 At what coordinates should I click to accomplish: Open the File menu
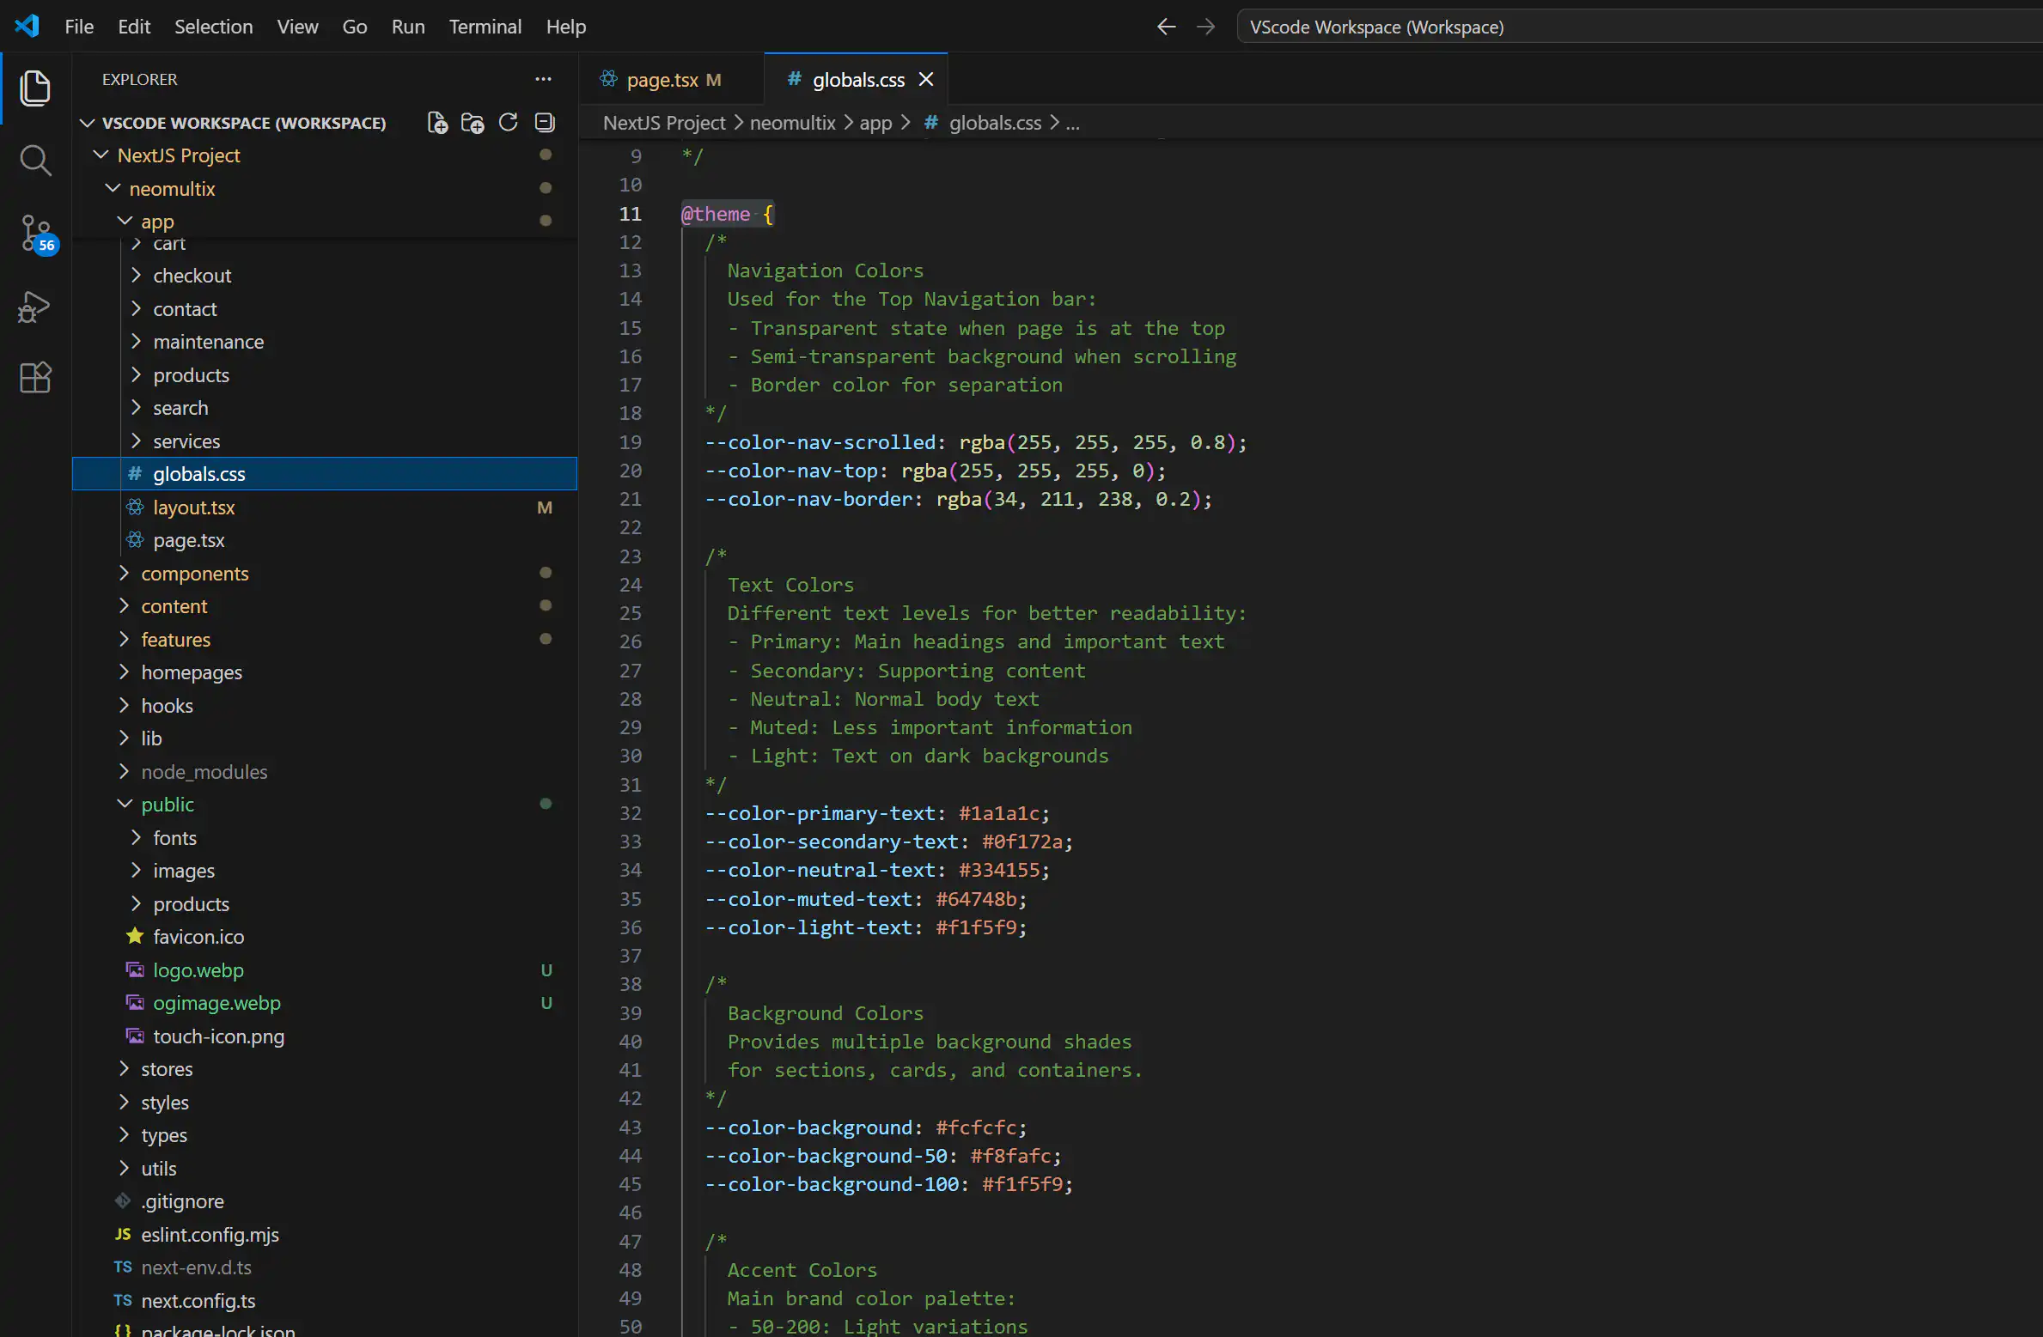pos(79,27)
